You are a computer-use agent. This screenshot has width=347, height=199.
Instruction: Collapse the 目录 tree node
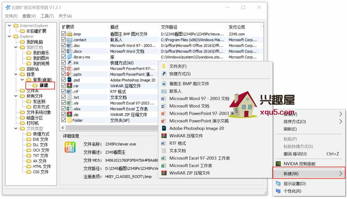pyautogui.click(x=16, y=74)
